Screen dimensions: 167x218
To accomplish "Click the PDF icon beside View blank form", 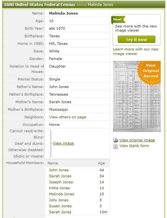I will pos(115,146).
